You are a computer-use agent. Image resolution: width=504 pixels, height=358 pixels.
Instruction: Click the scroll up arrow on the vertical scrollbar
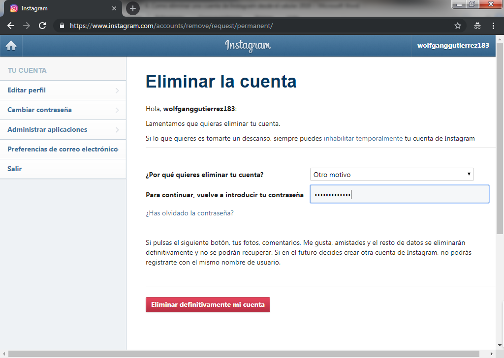(500, 39)
